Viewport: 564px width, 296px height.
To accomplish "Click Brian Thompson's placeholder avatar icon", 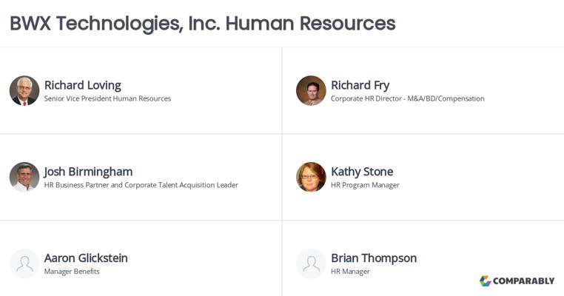I will 311,263.
